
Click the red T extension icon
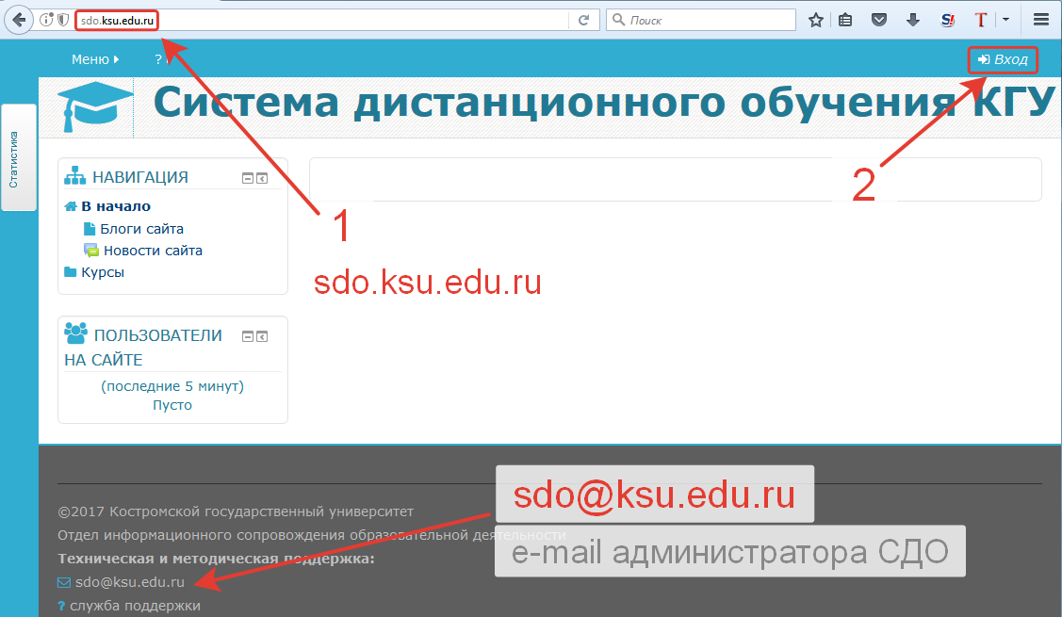981,21
